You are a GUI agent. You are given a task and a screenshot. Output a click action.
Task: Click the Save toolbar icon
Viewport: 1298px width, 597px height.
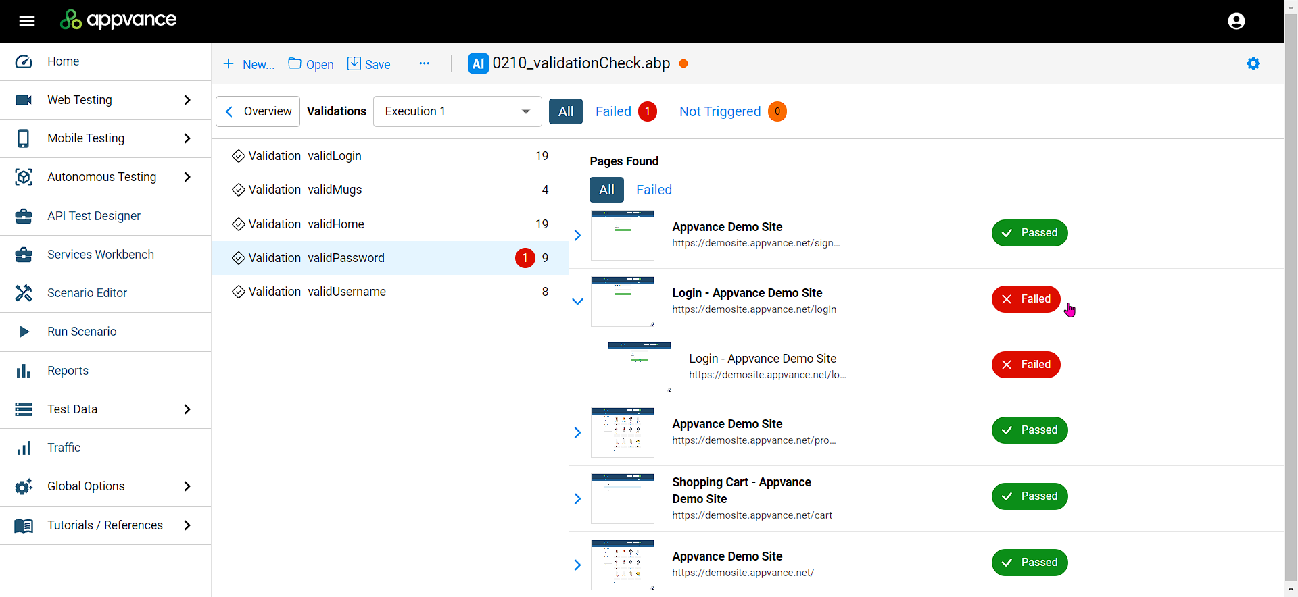(354, 64)
